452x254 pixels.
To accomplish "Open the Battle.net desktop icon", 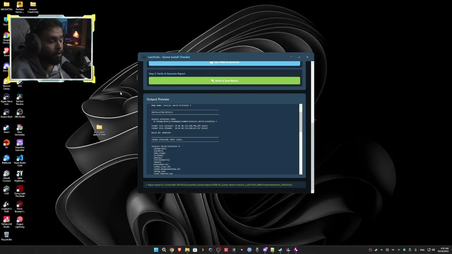I will [6, 159].
